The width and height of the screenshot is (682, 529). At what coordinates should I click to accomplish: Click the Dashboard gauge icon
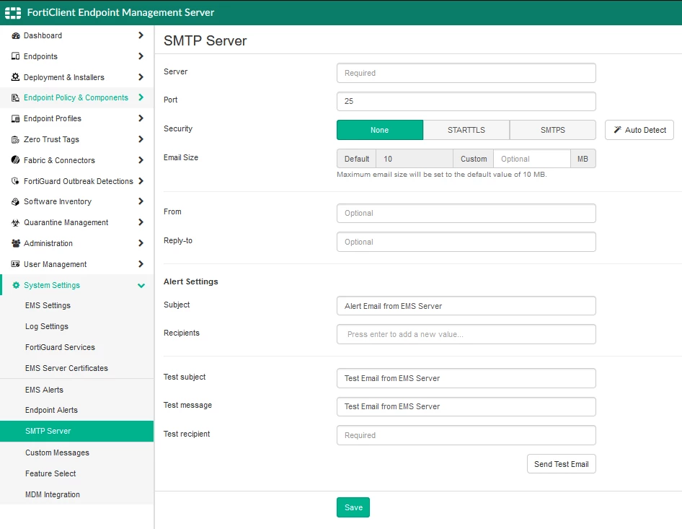pos(16,35)
